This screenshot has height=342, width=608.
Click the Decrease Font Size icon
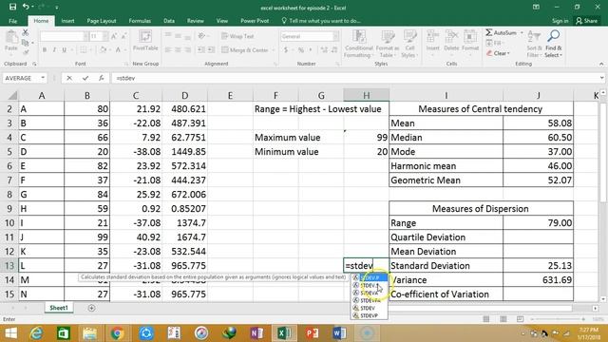click(123, 36)
